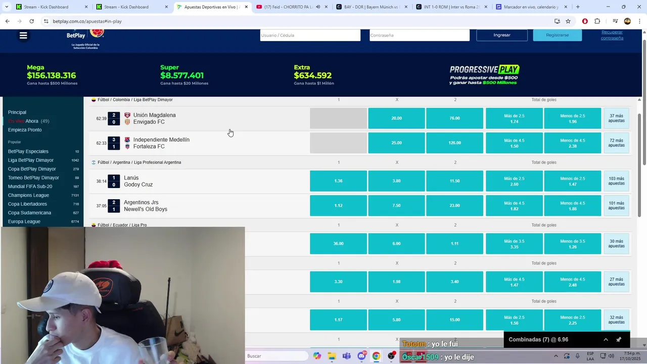
Task: Click the install app icon in address bar
Action: pyautogui.click(x=557, y=21)
